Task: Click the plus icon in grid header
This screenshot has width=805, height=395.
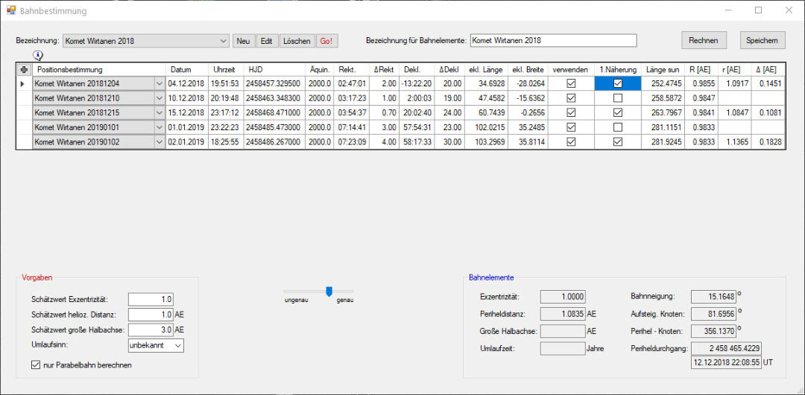Action: (24, 69)
